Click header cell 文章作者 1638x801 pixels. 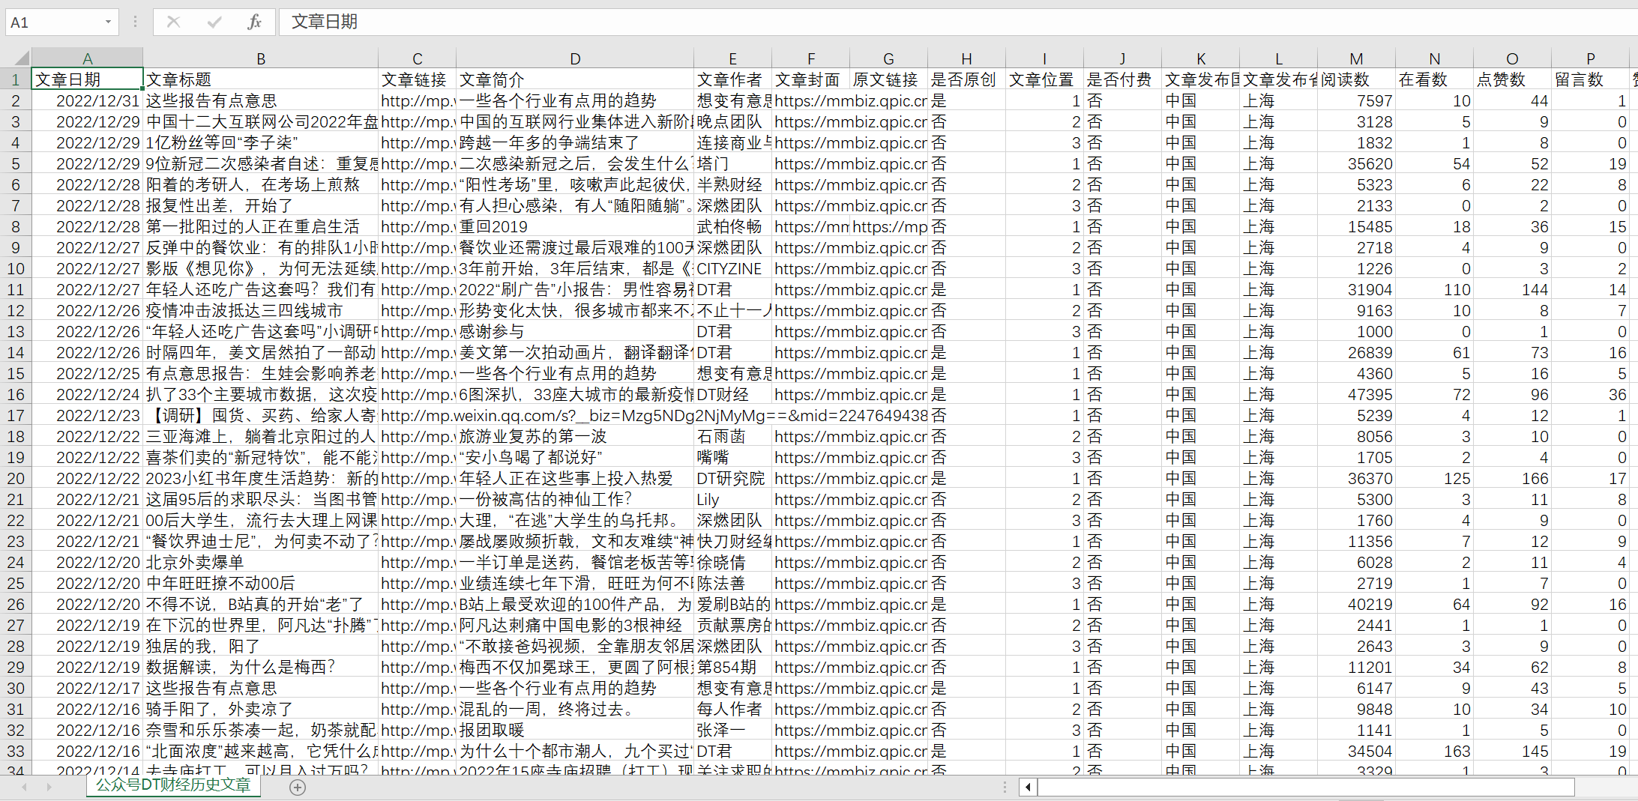pos(732,79)
